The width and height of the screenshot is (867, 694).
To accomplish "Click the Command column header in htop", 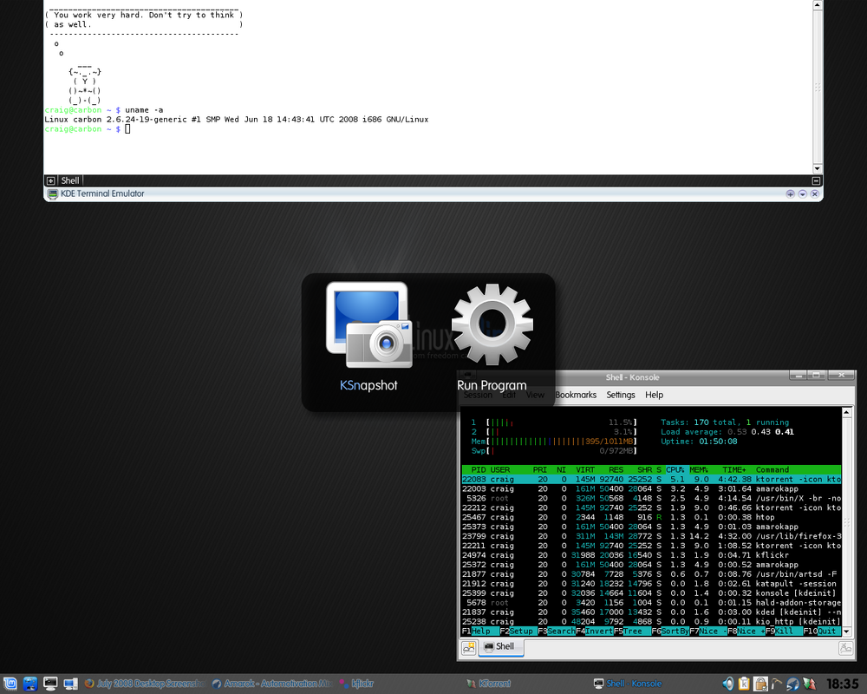I will pyautogui.click(x=772, y=469).
